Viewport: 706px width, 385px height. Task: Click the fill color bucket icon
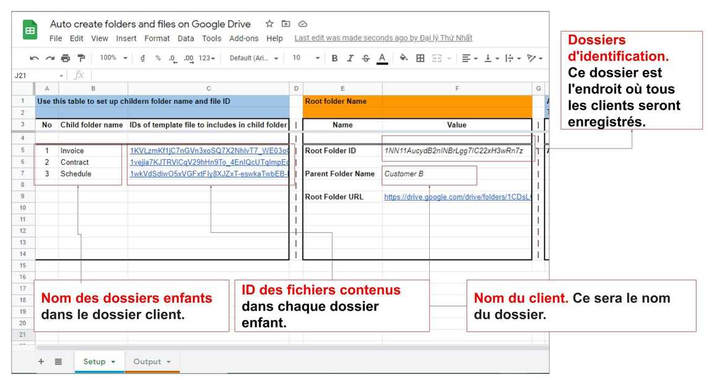[404, 58]
